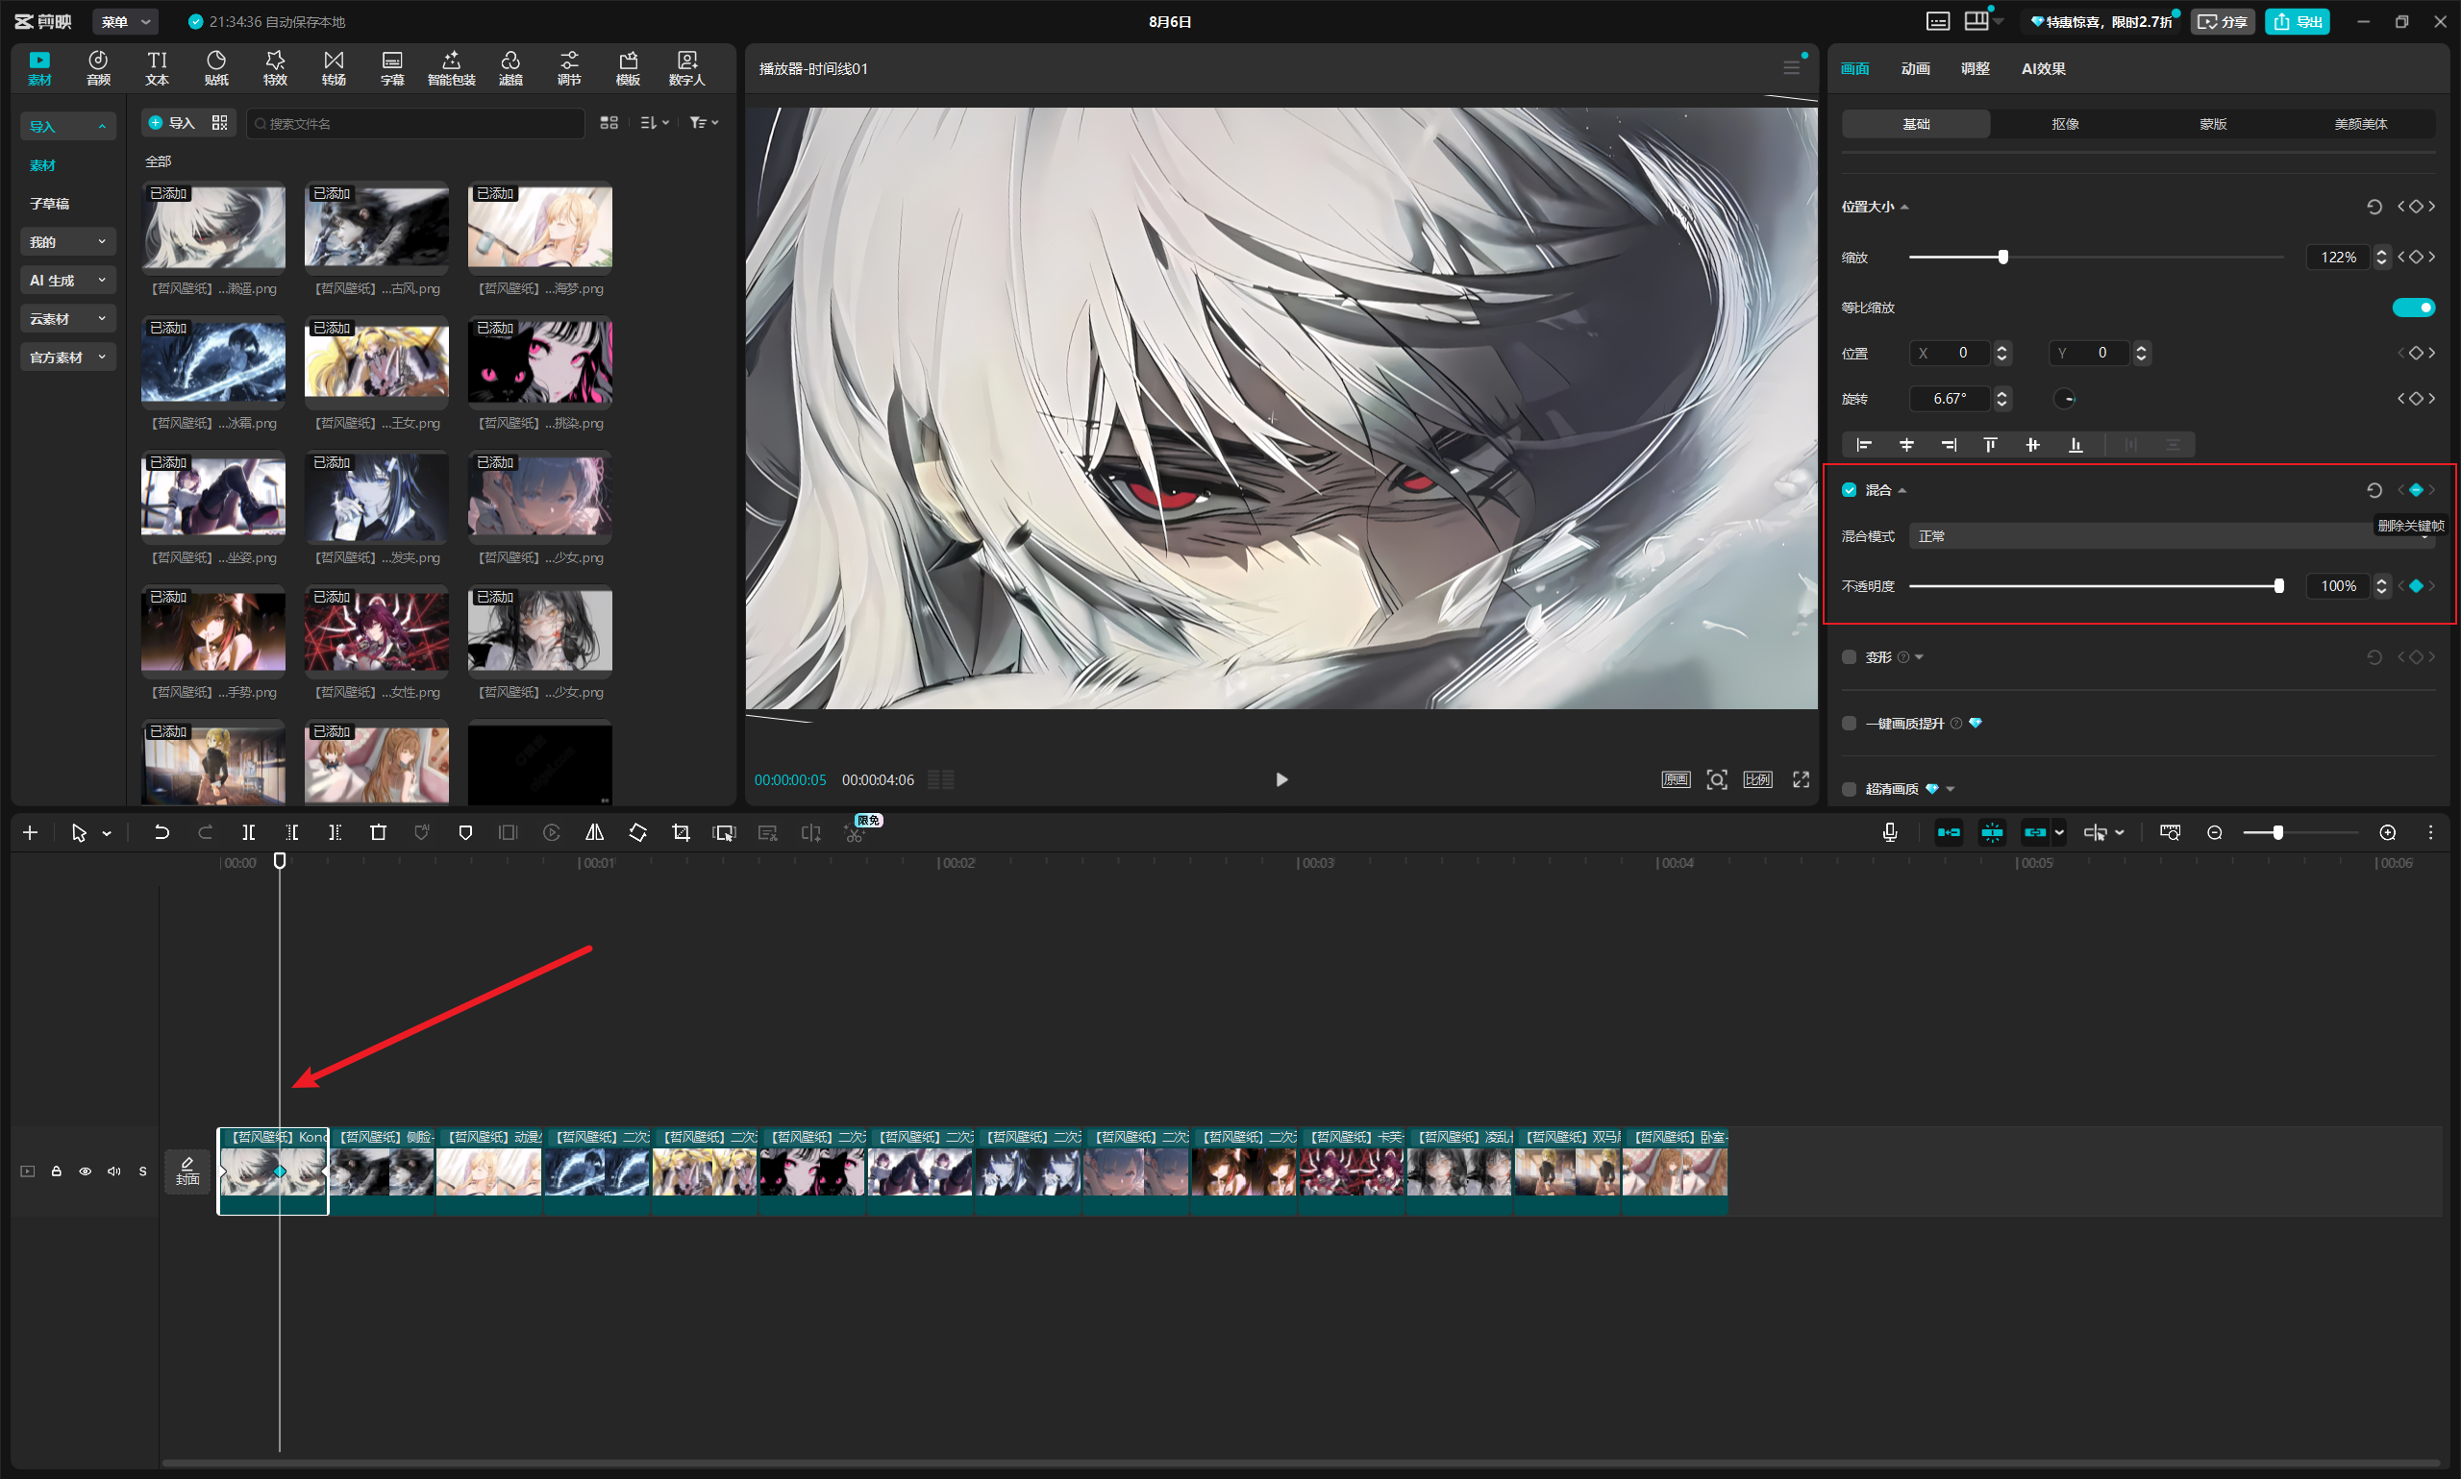Open the 文本 (Text) panel
Screen dimensions: 2461x1479
pos(157,68)
